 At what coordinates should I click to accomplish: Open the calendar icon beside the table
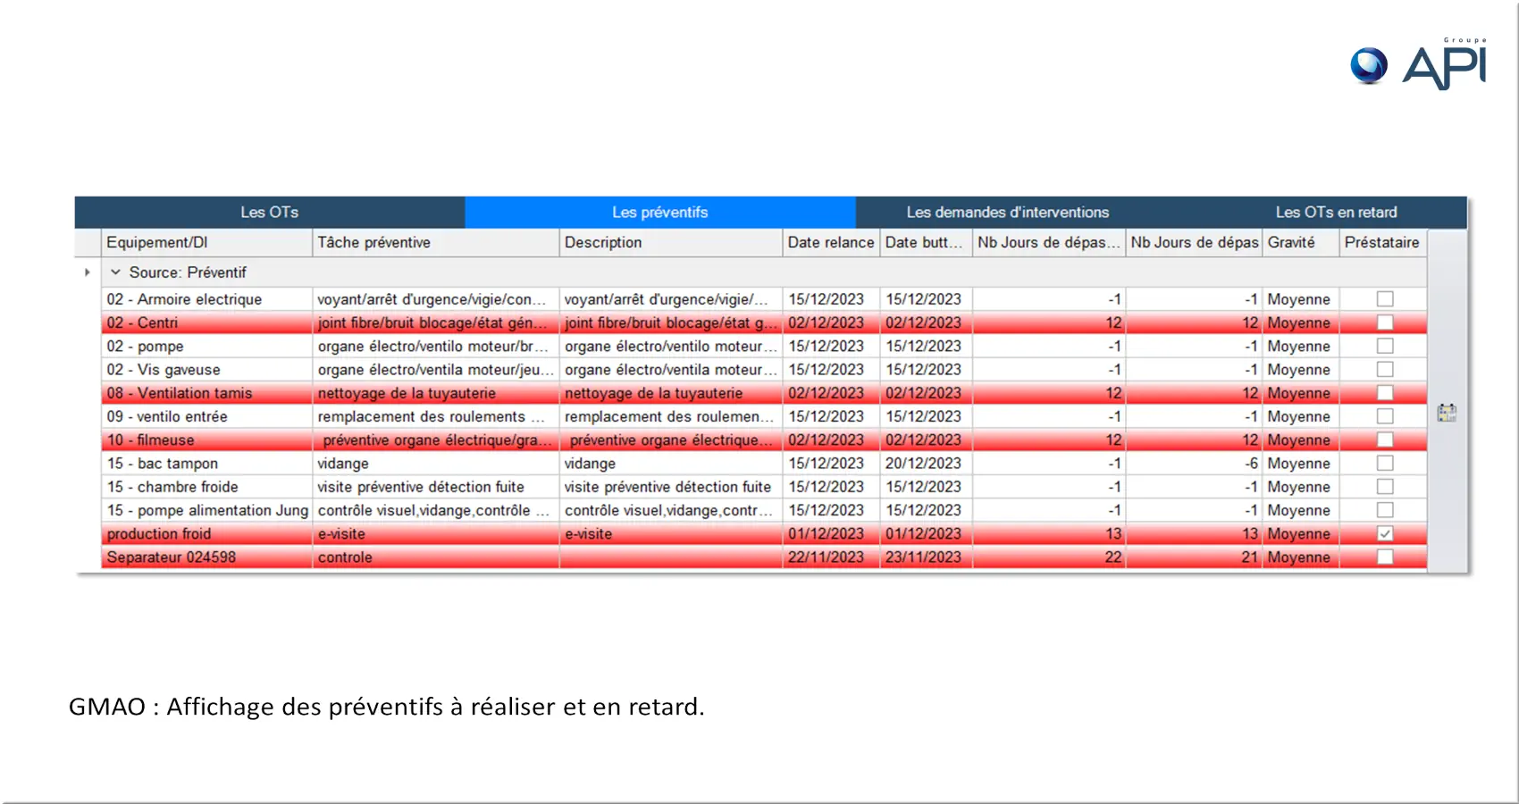coord(1447,413)
